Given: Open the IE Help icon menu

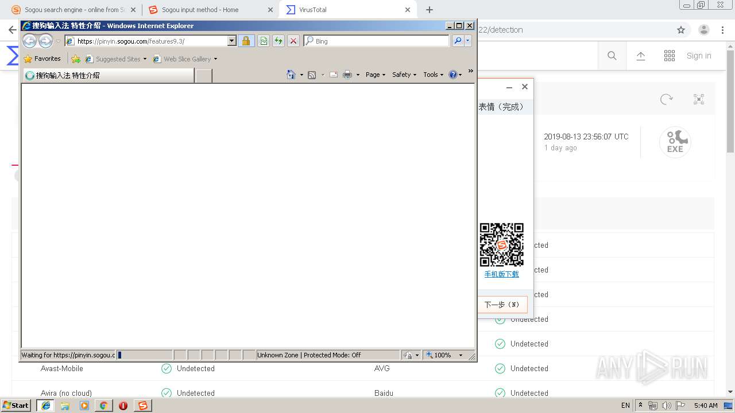Looking at the screenshot, I should point(455,75).
